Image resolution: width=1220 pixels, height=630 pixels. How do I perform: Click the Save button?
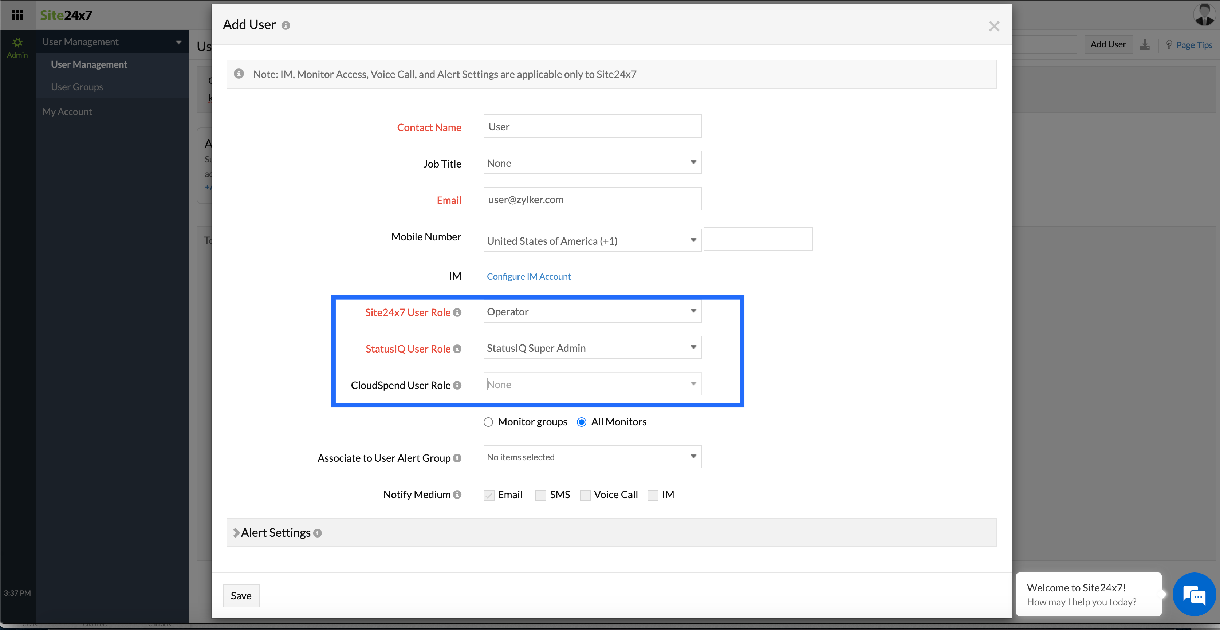pyautogui.click(x=241, y=596)
